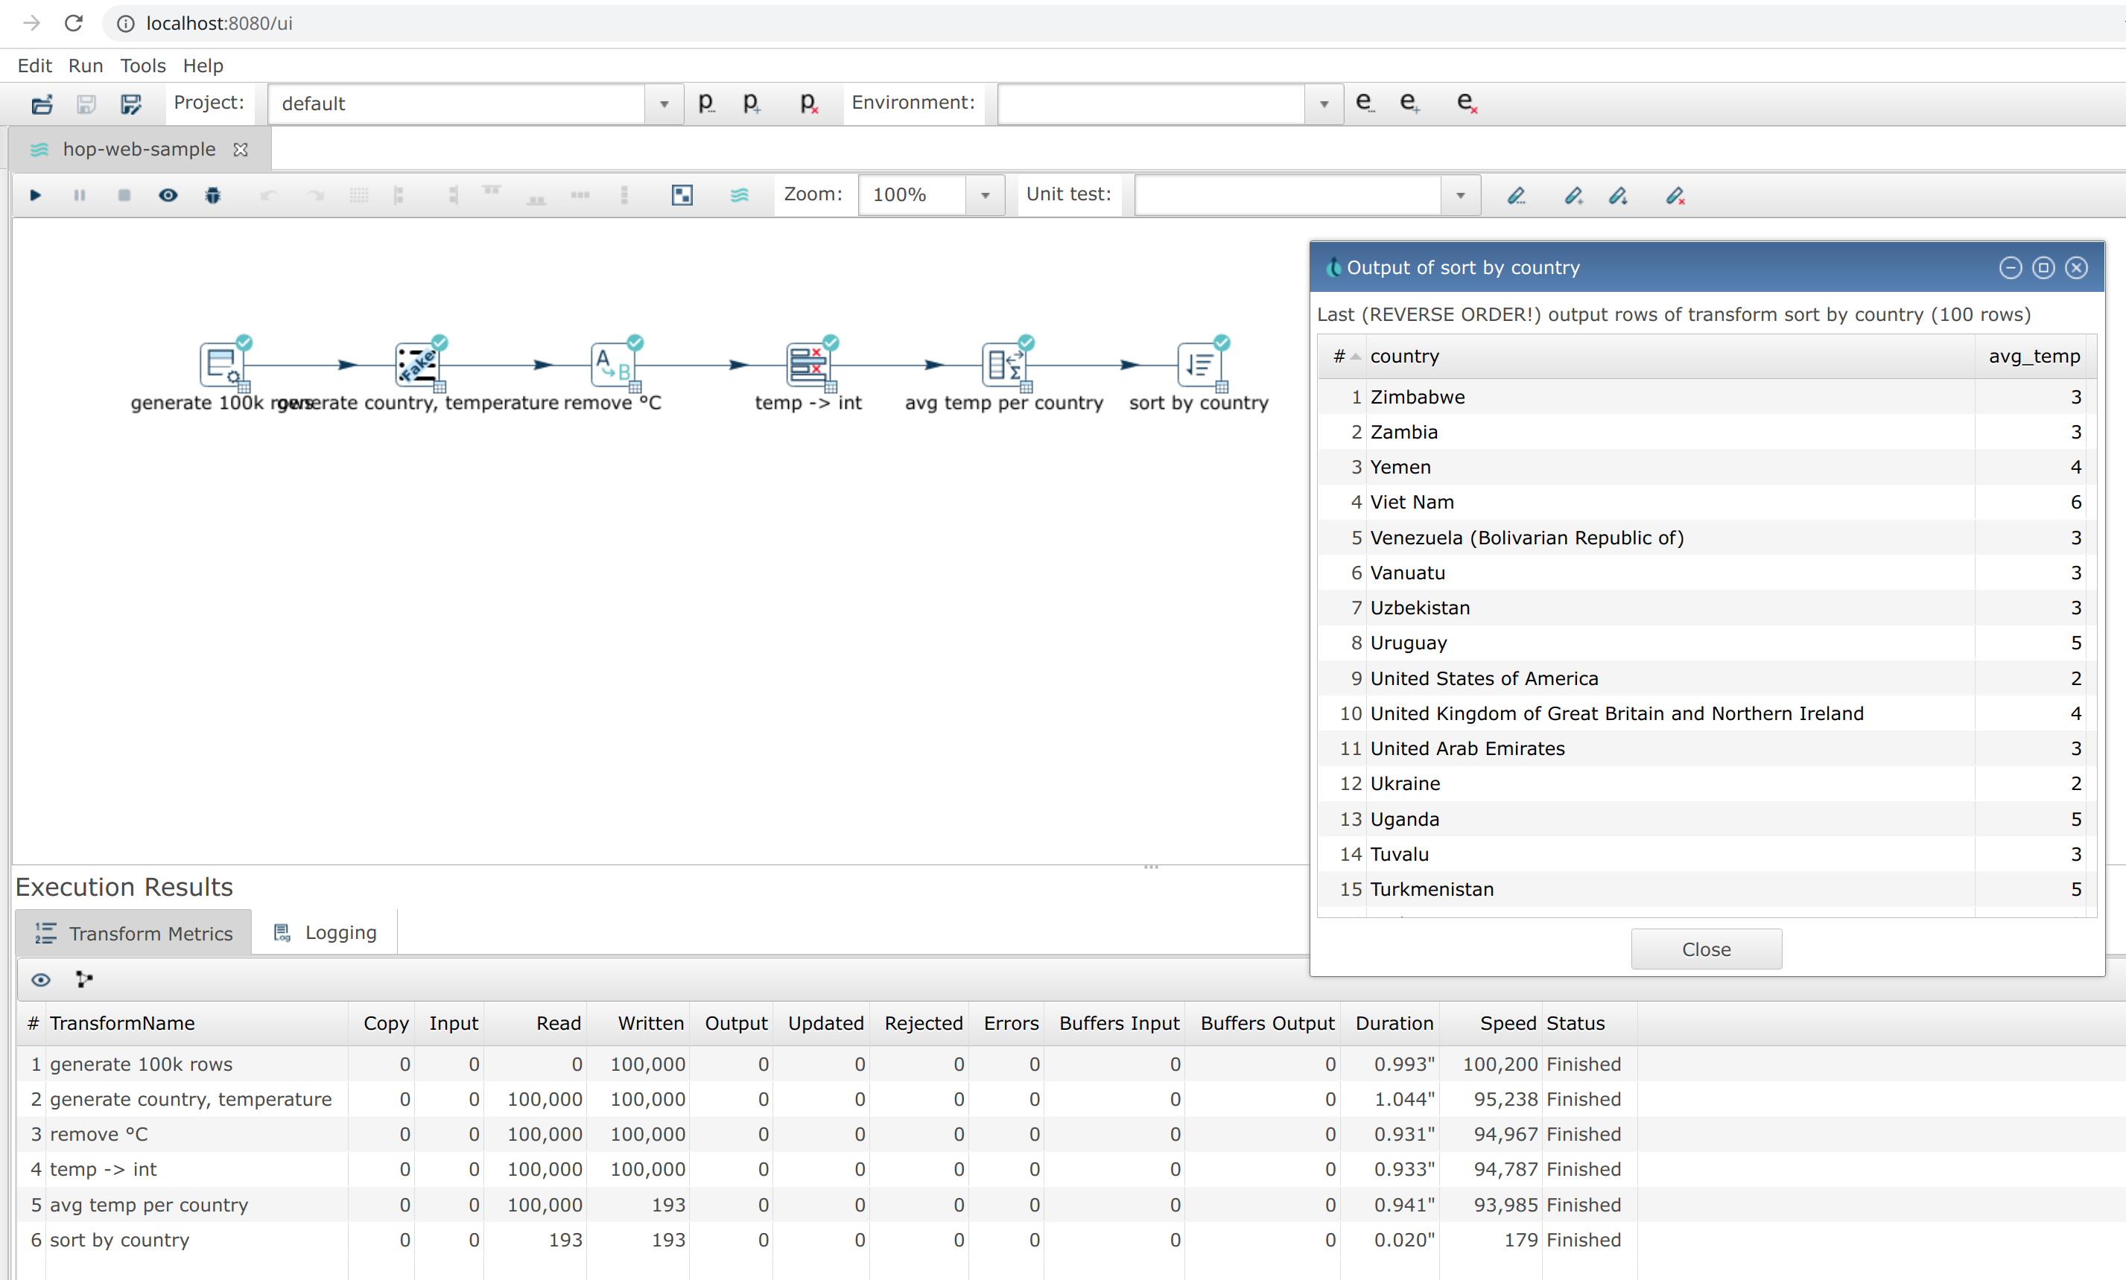Image resolution: width=2126 pixels, height=1280 pixels.
Task: Expand the Unit test selector
Action: click(x=1460, y=195)
